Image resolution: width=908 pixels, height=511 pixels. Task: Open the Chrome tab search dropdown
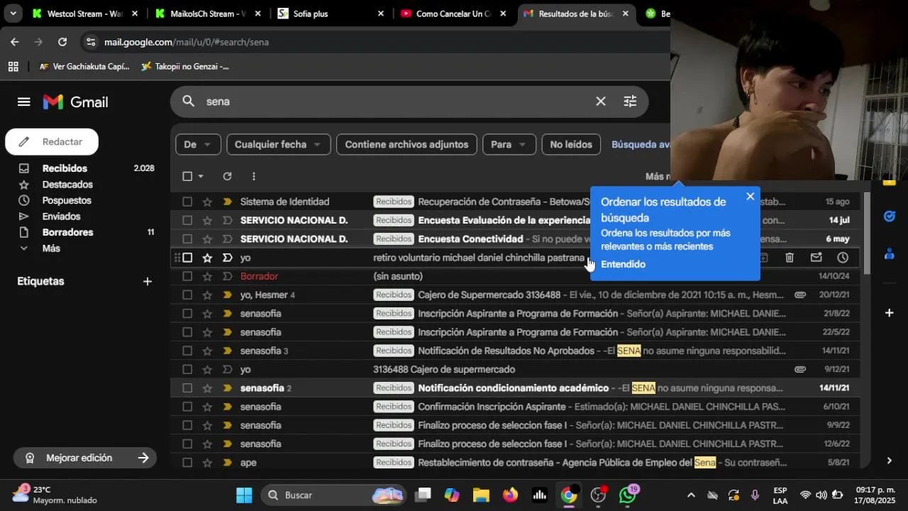[13, 13]
